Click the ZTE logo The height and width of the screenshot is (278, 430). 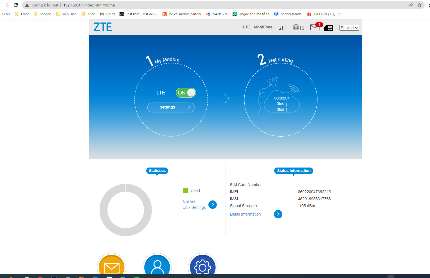pos(103,27)
